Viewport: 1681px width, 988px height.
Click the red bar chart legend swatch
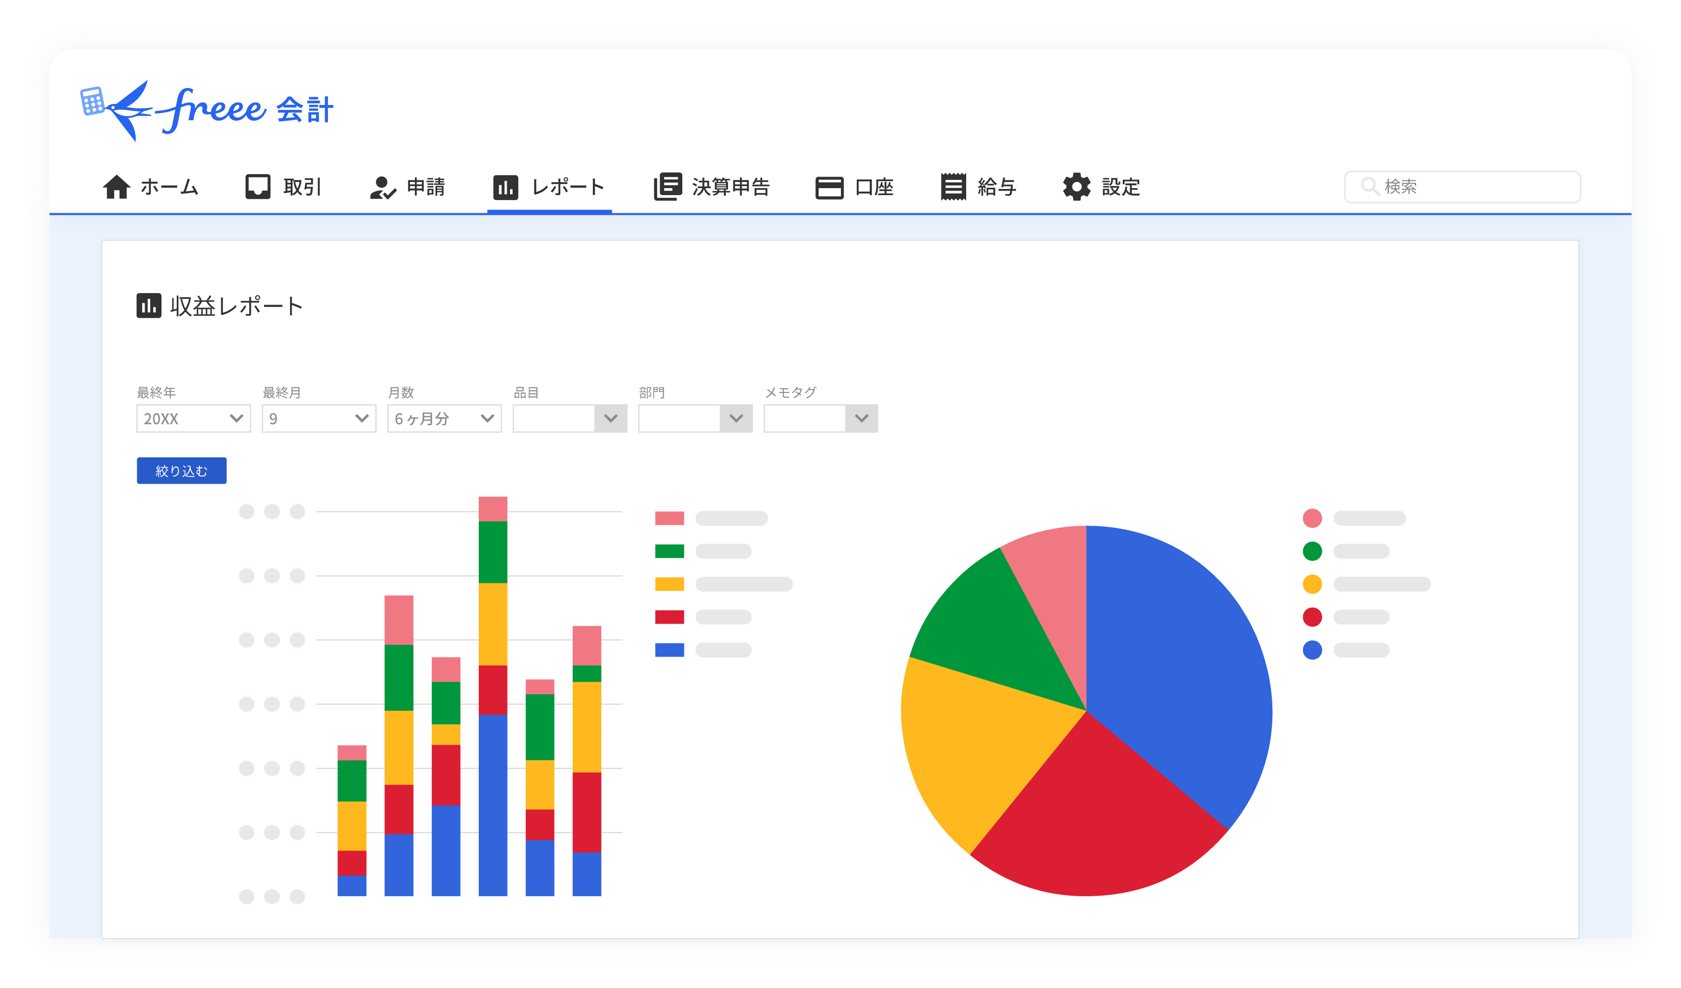[x=669, y=617]
